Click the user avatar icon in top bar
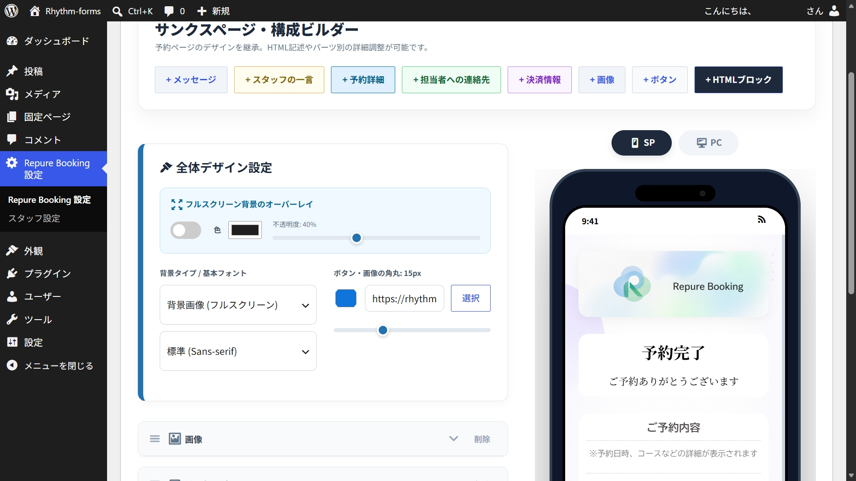The height and width of the screenshot is (481, 856). (x=834, y=11)
